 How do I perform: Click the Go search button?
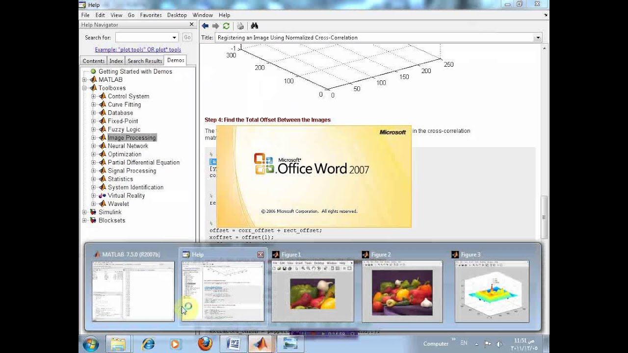point(187,37)
